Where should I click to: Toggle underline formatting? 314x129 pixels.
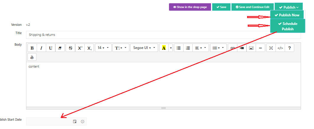click(51, 48)
